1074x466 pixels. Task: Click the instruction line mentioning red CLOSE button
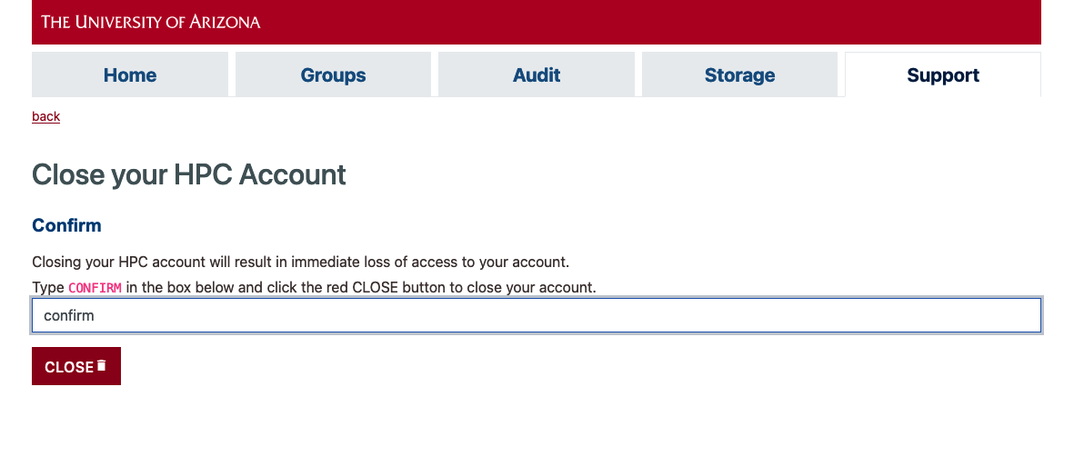(315, 287)
